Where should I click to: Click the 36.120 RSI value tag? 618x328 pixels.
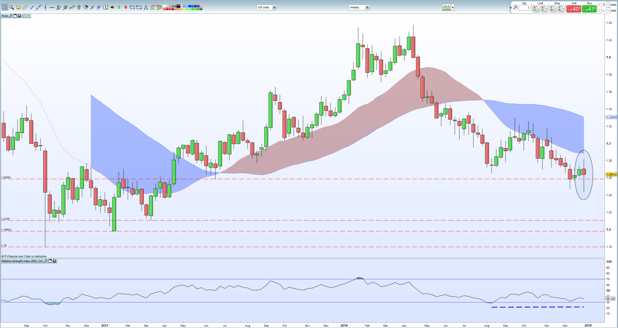(x=611, y=299)
